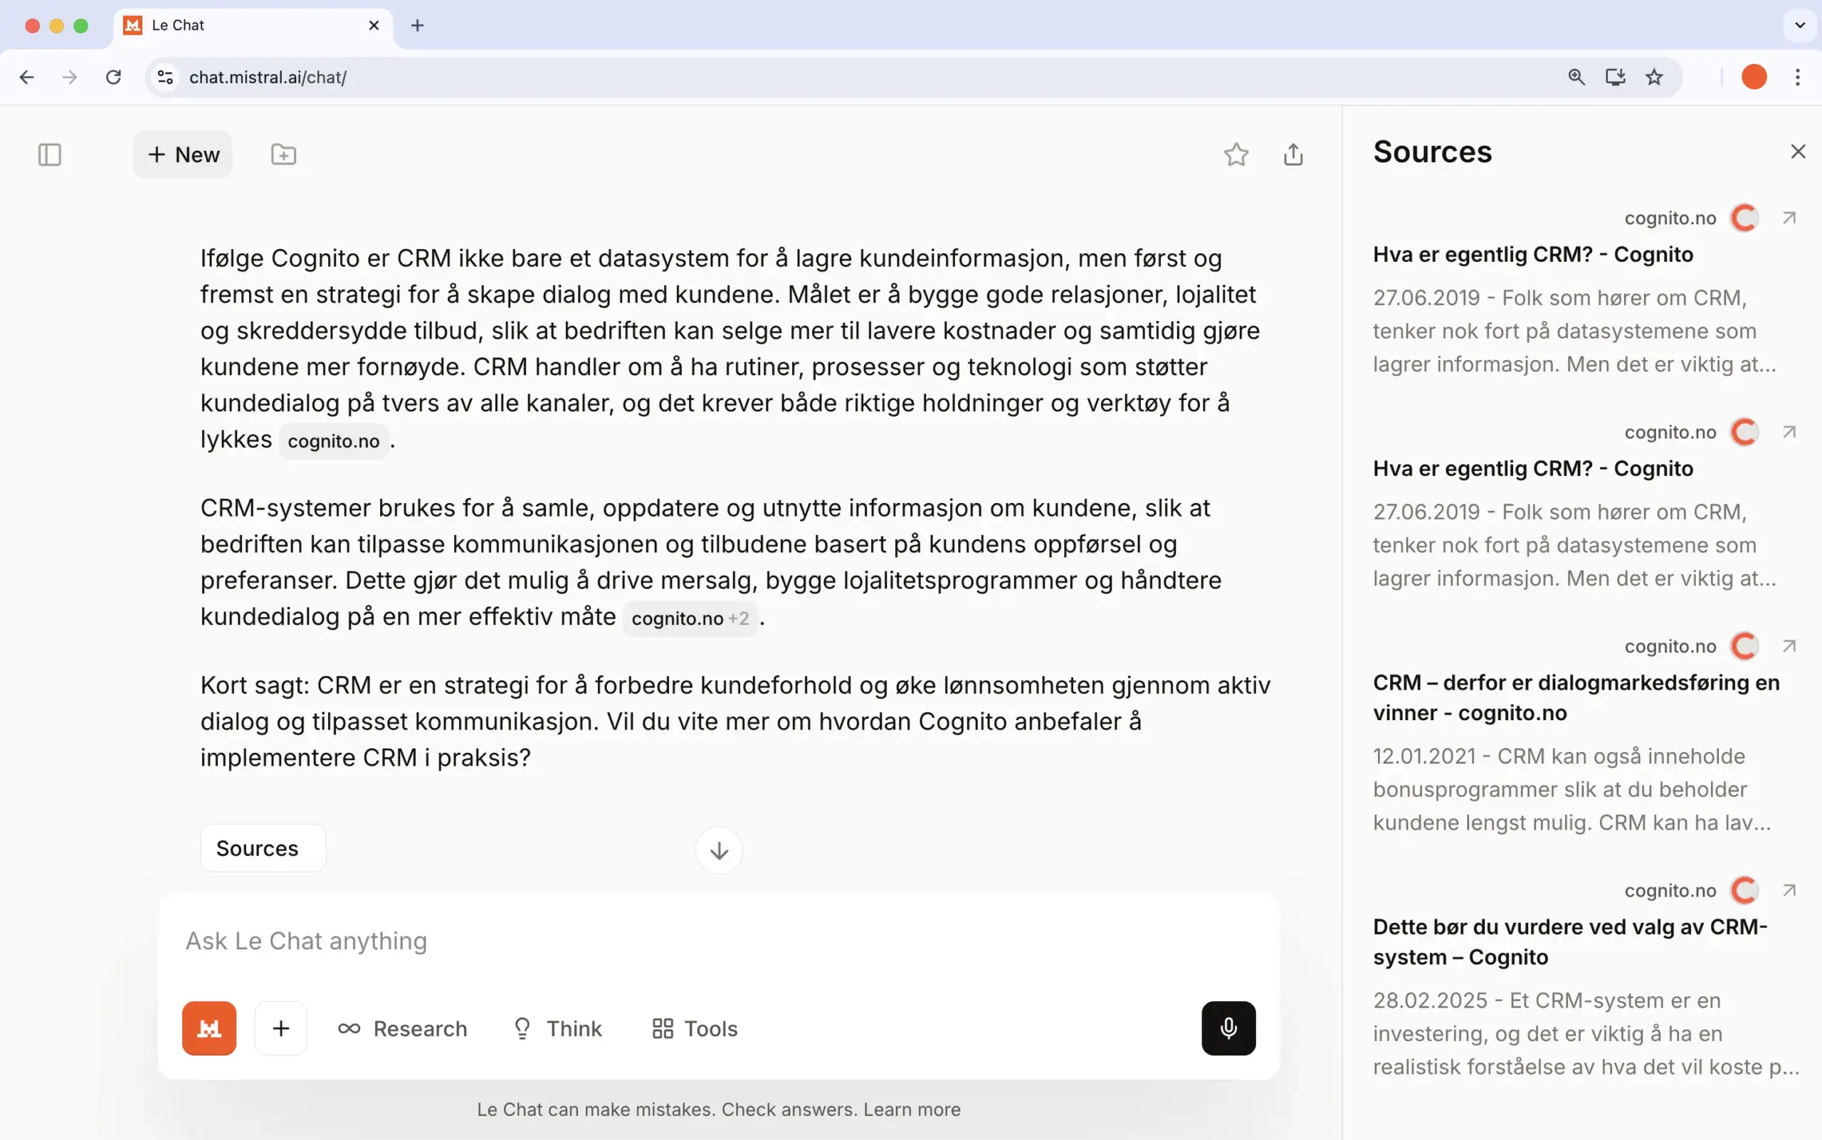Expand the cognito.no +2 citation chip
Image resolution: width=1822 pixels, height=1140 pixels.
tap(690, 618)
